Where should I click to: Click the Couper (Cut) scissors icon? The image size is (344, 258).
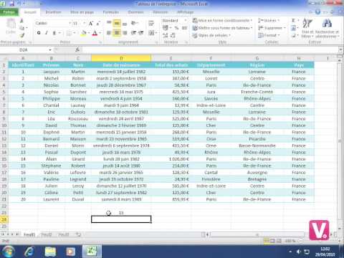tap(21, 21)
